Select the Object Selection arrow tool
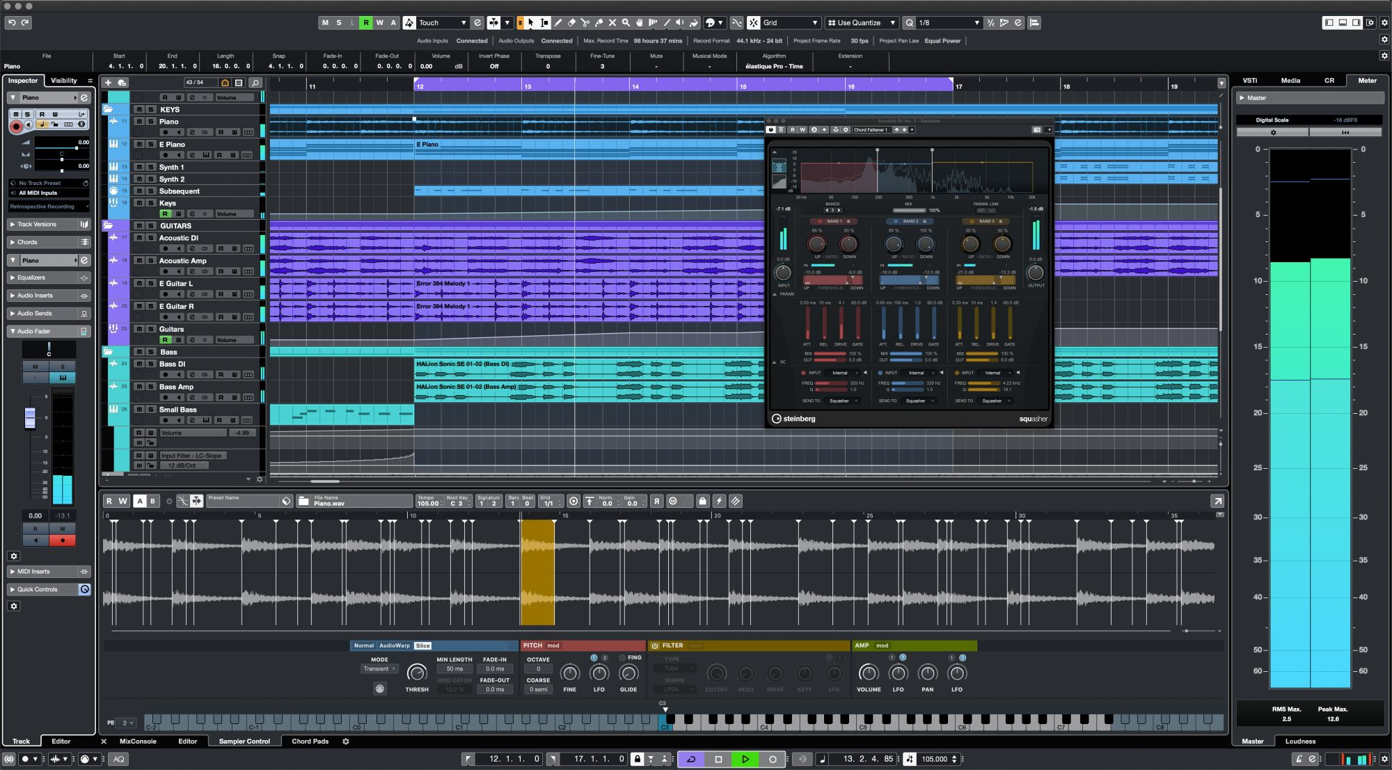Image resolution: width=1392 pixels, height=770 pixels. 531,23
